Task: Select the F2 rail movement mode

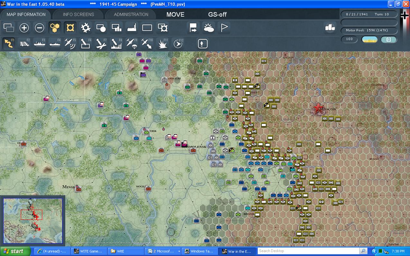Action: pyautogui.click(x=24, y=43)
